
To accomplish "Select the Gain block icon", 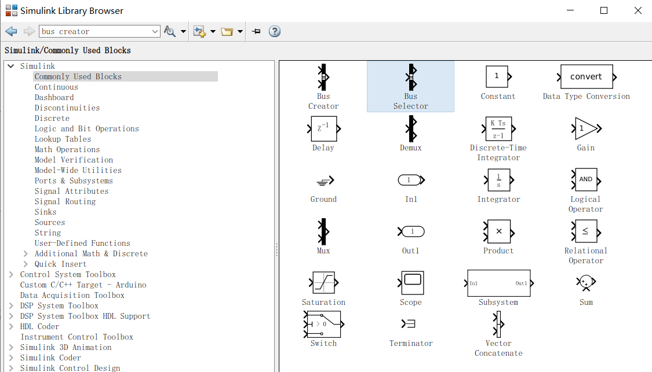I will [x=585, y=128].
